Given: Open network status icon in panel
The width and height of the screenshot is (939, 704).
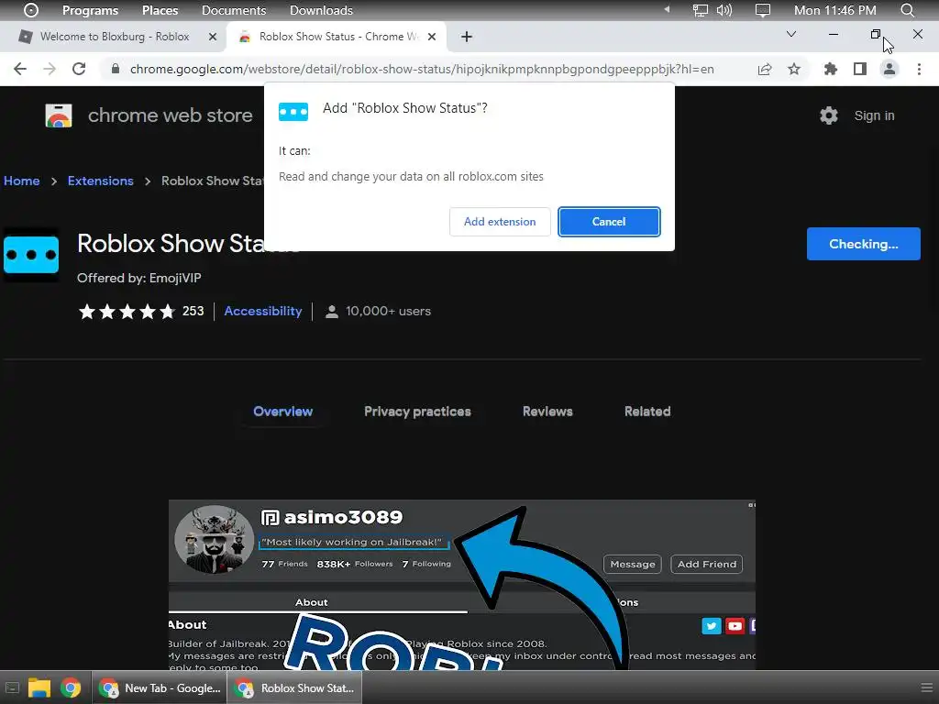Looking at the screenshot, I should pyautogui.click(x=700, y=10).
